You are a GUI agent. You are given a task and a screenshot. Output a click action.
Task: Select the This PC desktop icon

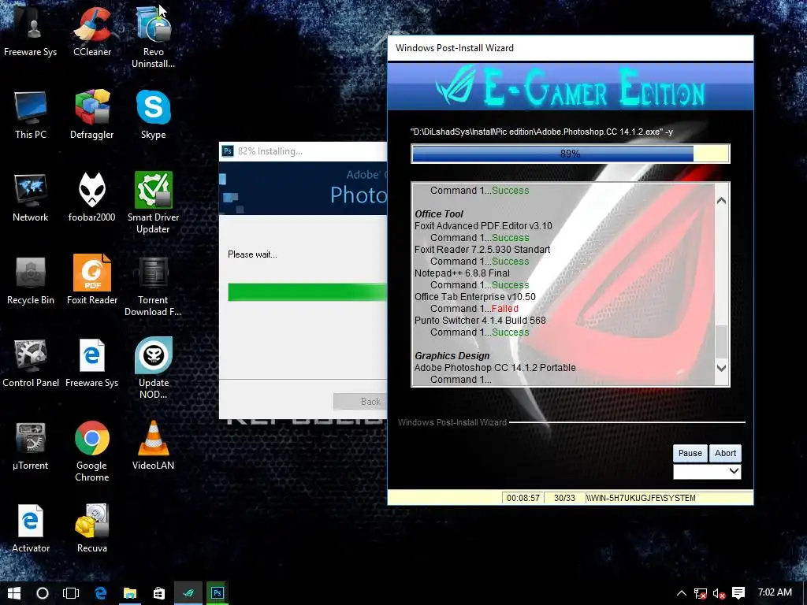tap(31, 114)
